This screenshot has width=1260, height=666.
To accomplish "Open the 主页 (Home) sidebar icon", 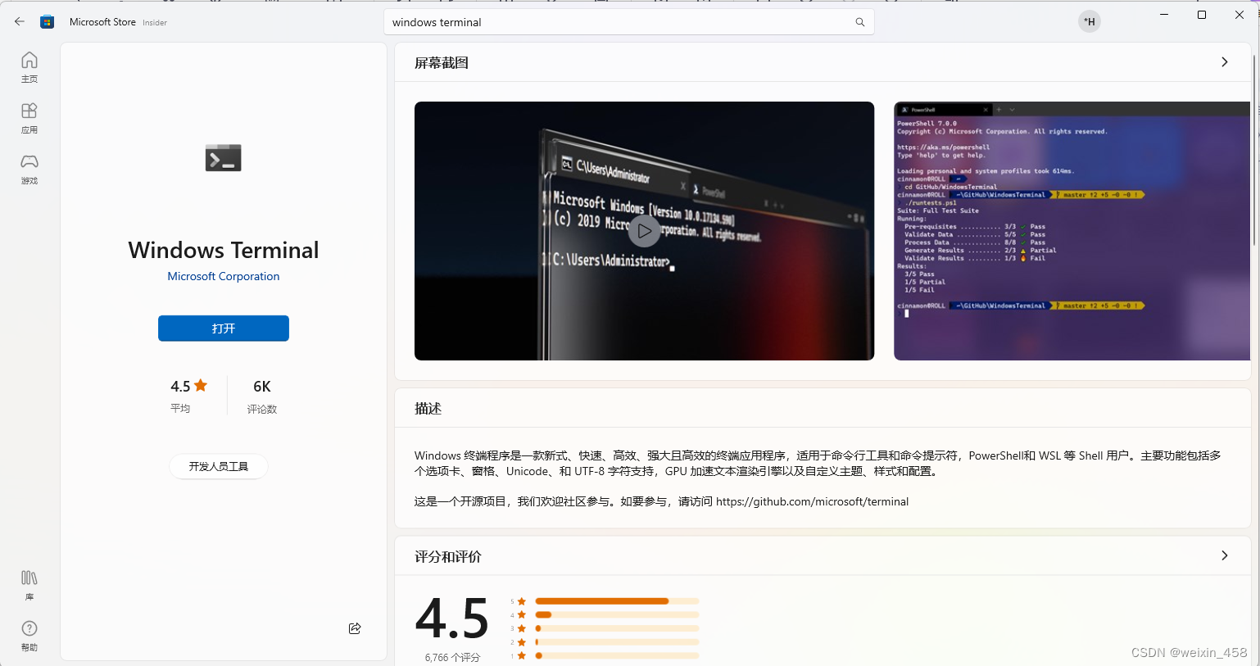I will pos(29,66).
